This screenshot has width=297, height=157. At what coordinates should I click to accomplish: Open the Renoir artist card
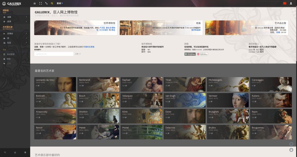pyautogui.click(x=55, y=132)
